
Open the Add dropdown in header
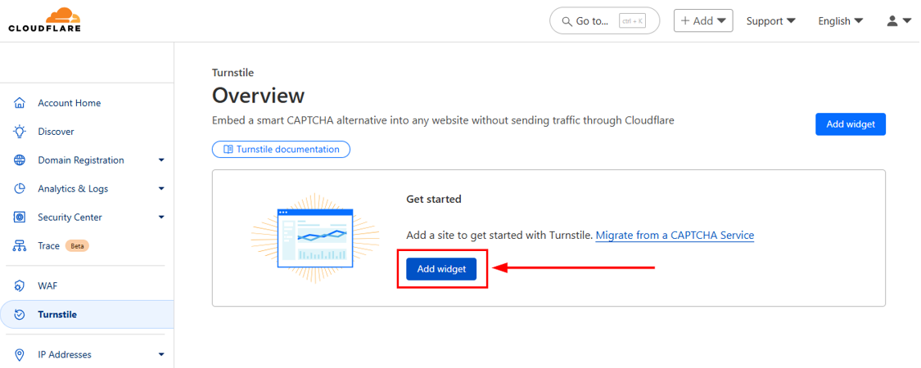[x=702, y=21]
